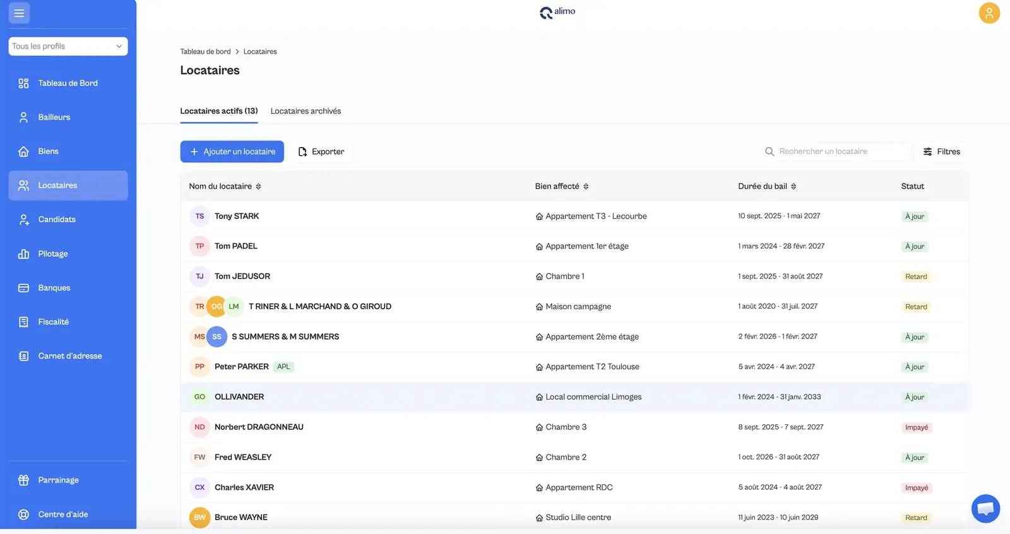Click the Tony STARK TS avatar
The width and height of the screenshot is (1010, 534).
(199, 217)
